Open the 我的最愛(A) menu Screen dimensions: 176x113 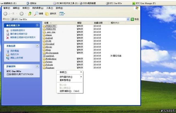[38, 8]
